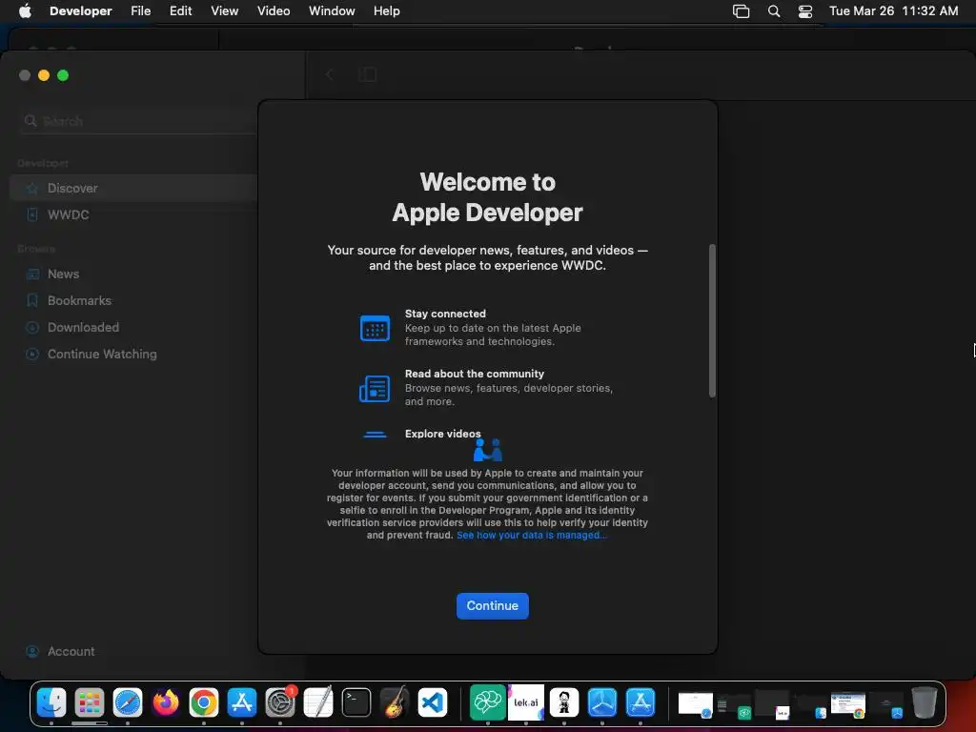Viewport: 976px width, 732px height.
Task: Open Spotlight search in the menu bar
Action: pyautogui.click(x=774, y=11)
